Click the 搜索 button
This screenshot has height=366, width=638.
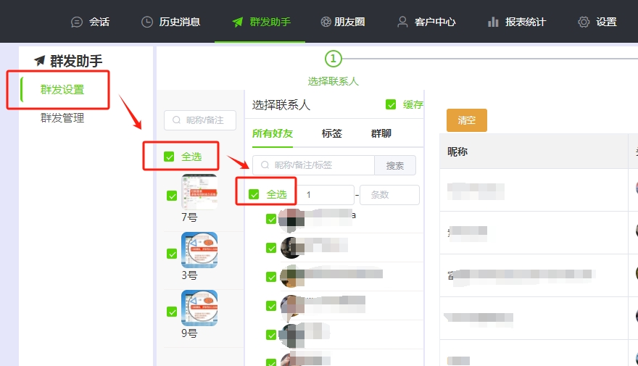pyautogui.click(x=395, y=165)
